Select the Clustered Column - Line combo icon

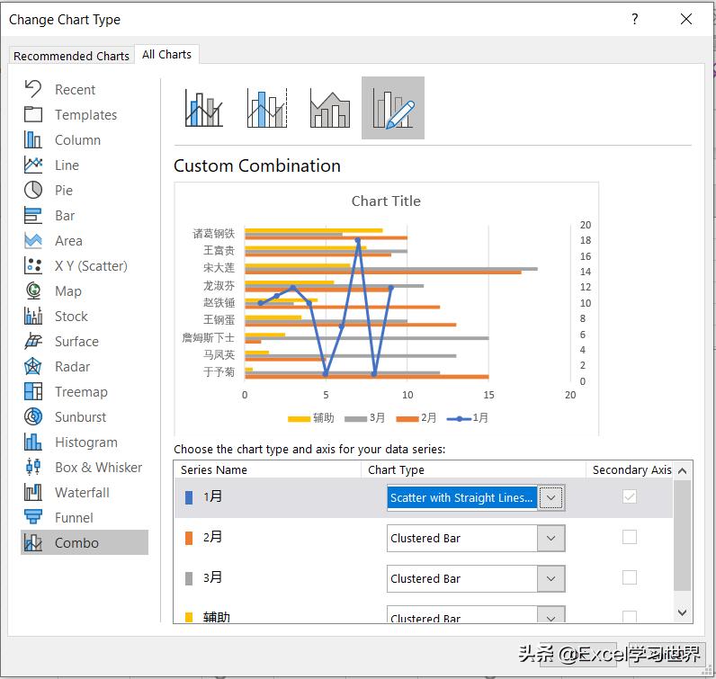click(x=204, y=108)
